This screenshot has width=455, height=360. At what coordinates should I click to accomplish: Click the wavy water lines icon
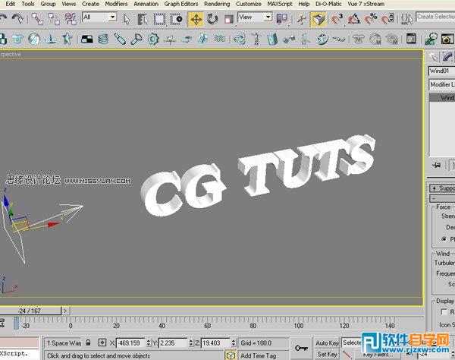(220, 39)
